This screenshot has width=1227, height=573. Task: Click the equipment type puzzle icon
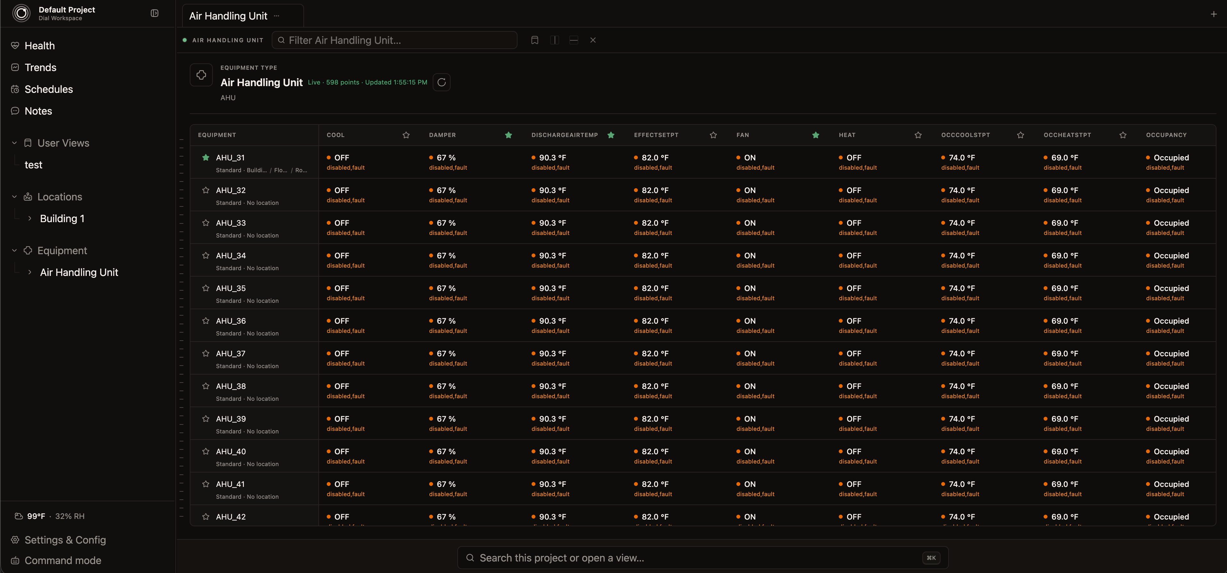[x=201, y=75]
